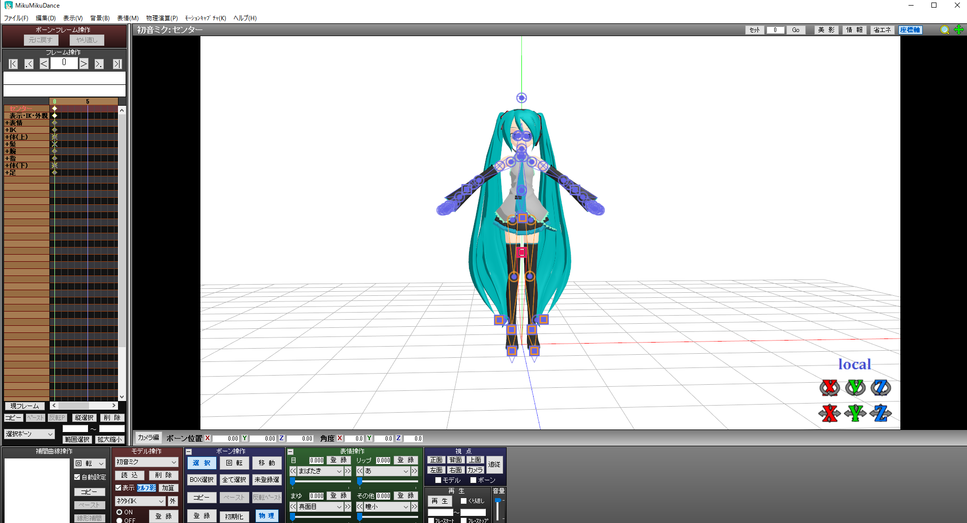Toggle 物理 physics button
This screenshot has width=967, height=523.
(x=267, y=516)
